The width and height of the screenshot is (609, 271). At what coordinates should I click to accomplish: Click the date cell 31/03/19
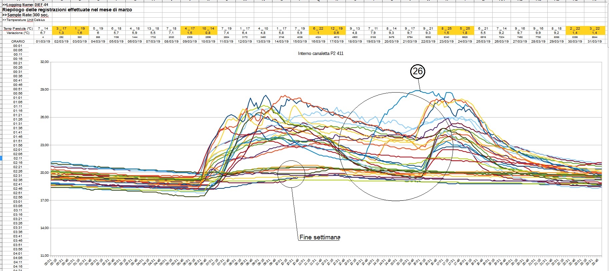(x=595, y=42)
